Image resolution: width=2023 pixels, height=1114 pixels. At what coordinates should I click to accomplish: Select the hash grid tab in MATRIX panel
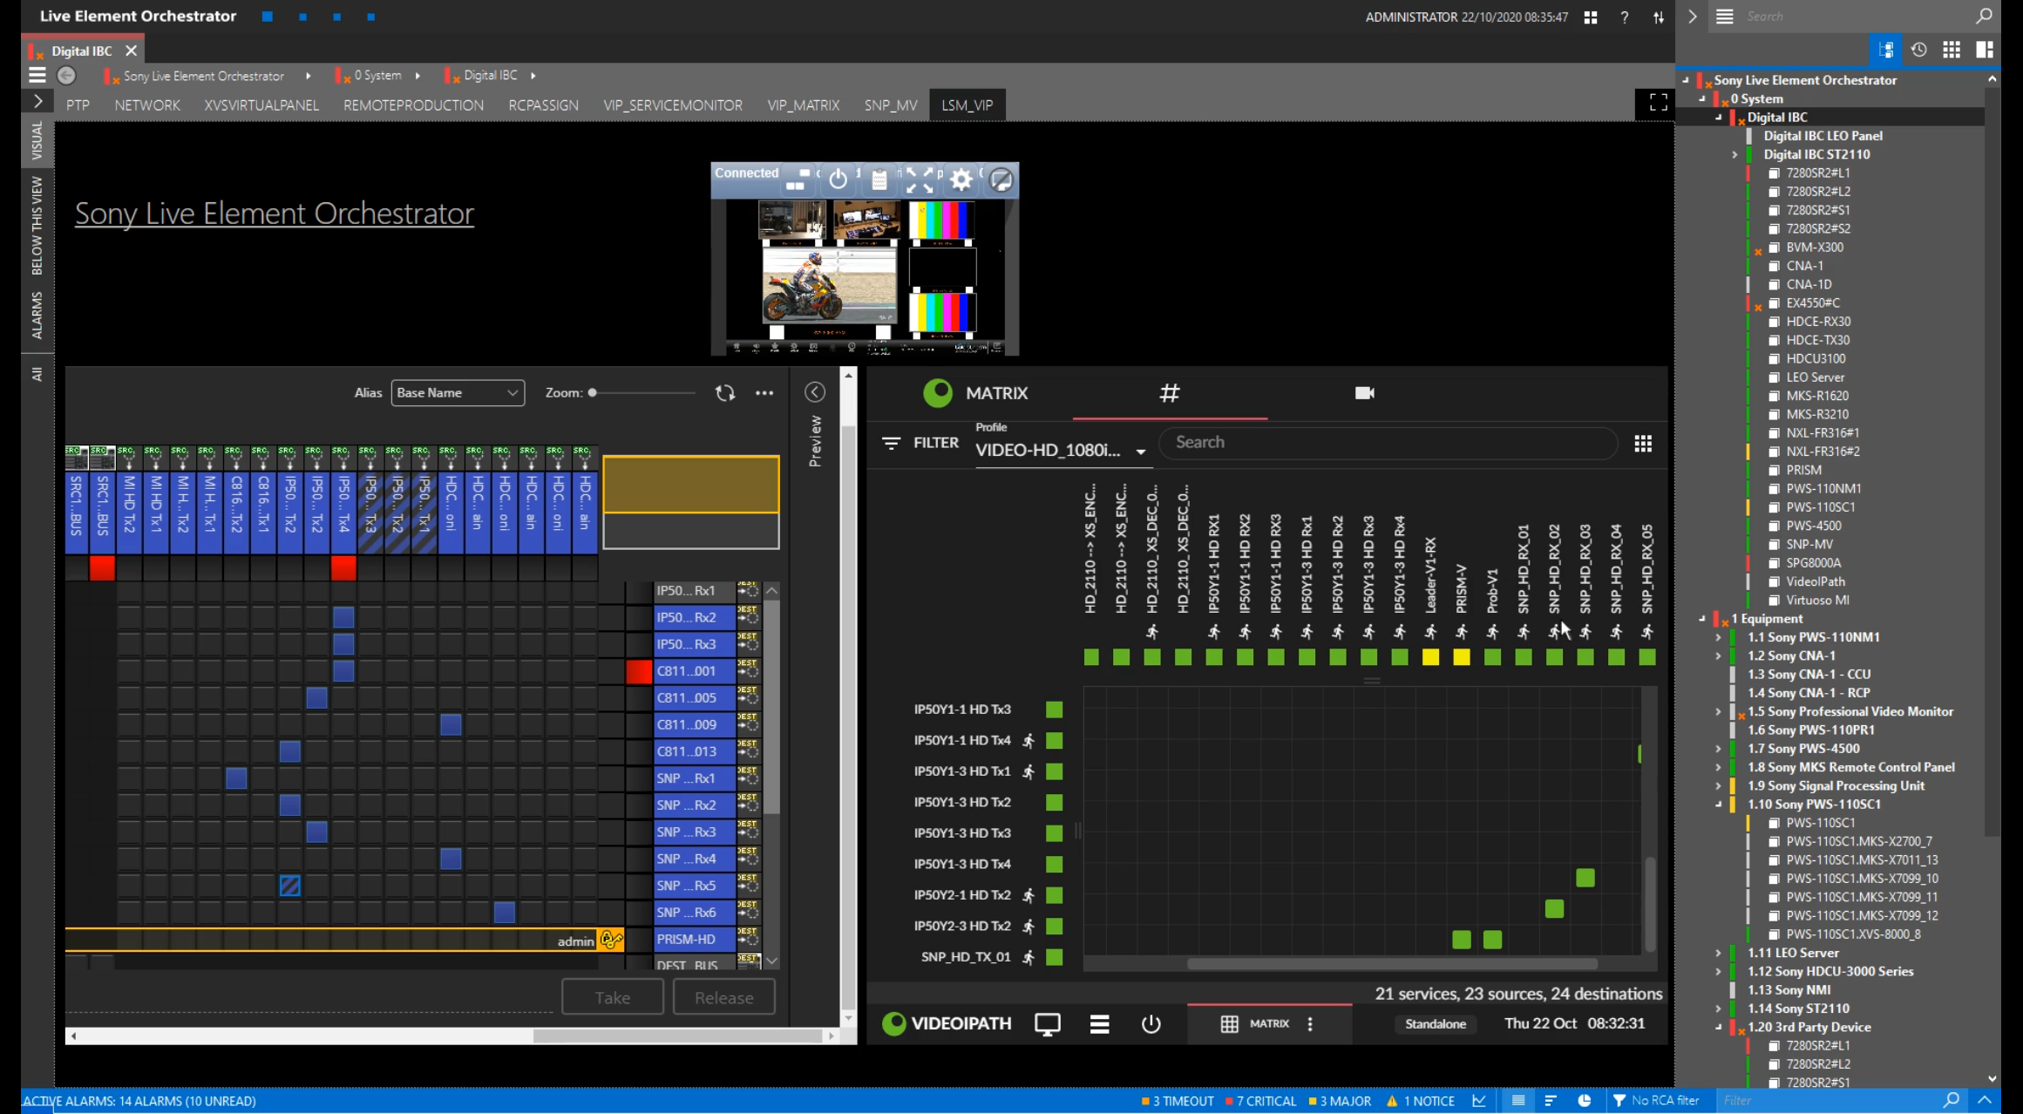[1170, 393]
